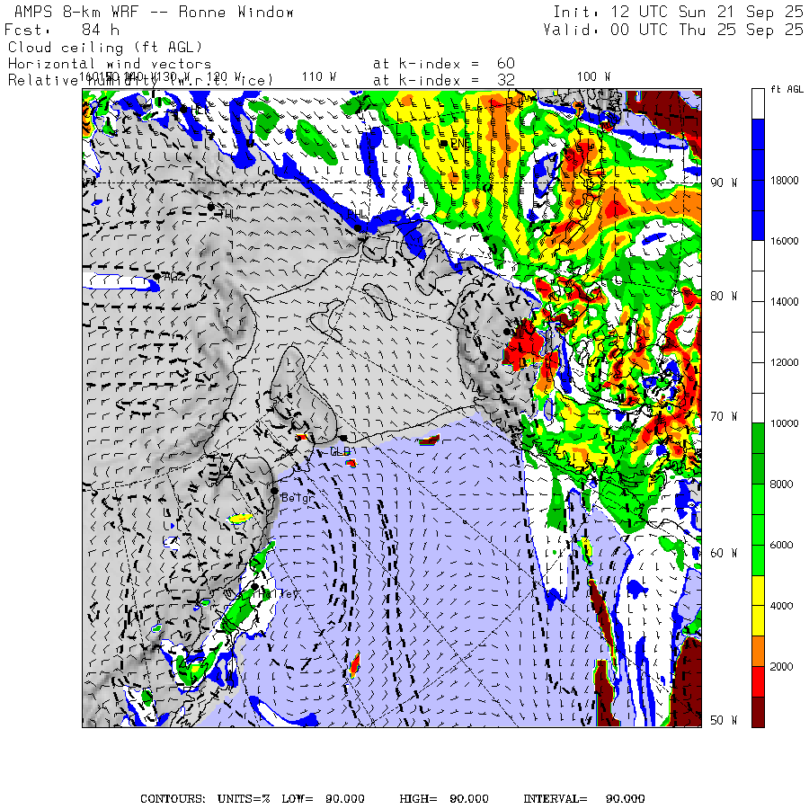This screenshot has height=809, width=809.
Task: Click the 'Belgr' station name label
Action: [298, 498]
